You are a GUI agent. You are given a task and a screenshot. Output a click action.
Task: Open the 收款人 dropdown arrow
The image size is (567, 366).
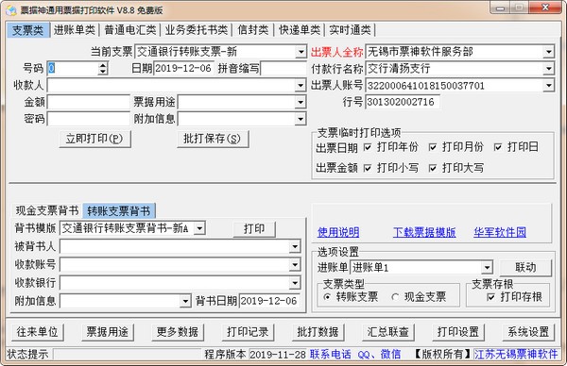click(301, 86)
